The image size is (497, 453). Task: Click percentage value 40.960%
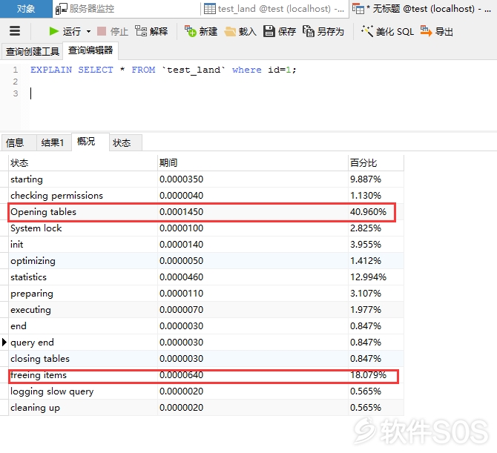coord(368,212)
